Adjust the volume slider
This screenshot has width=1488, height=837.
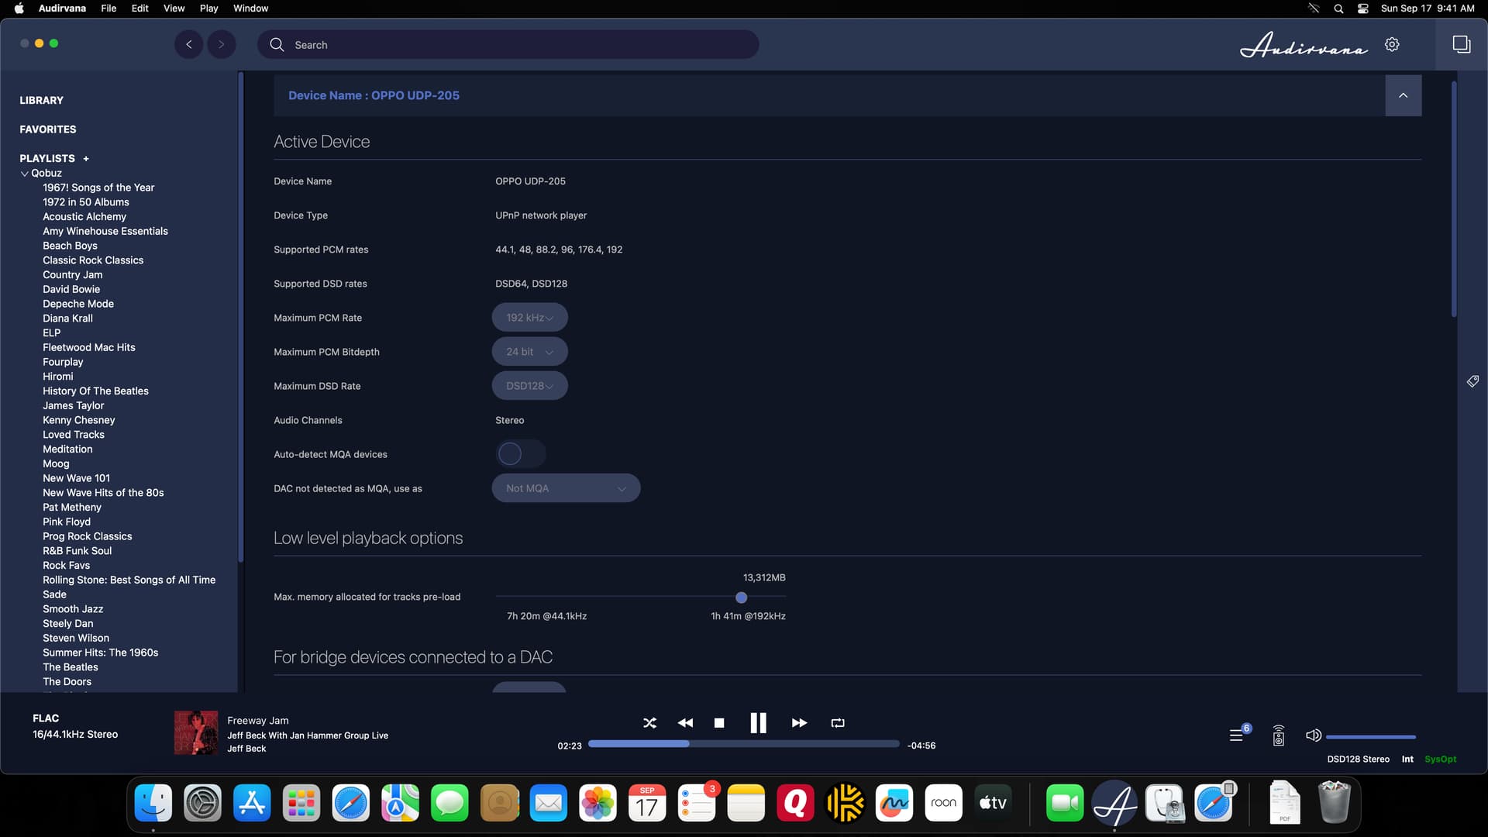tap(1370, 737)
